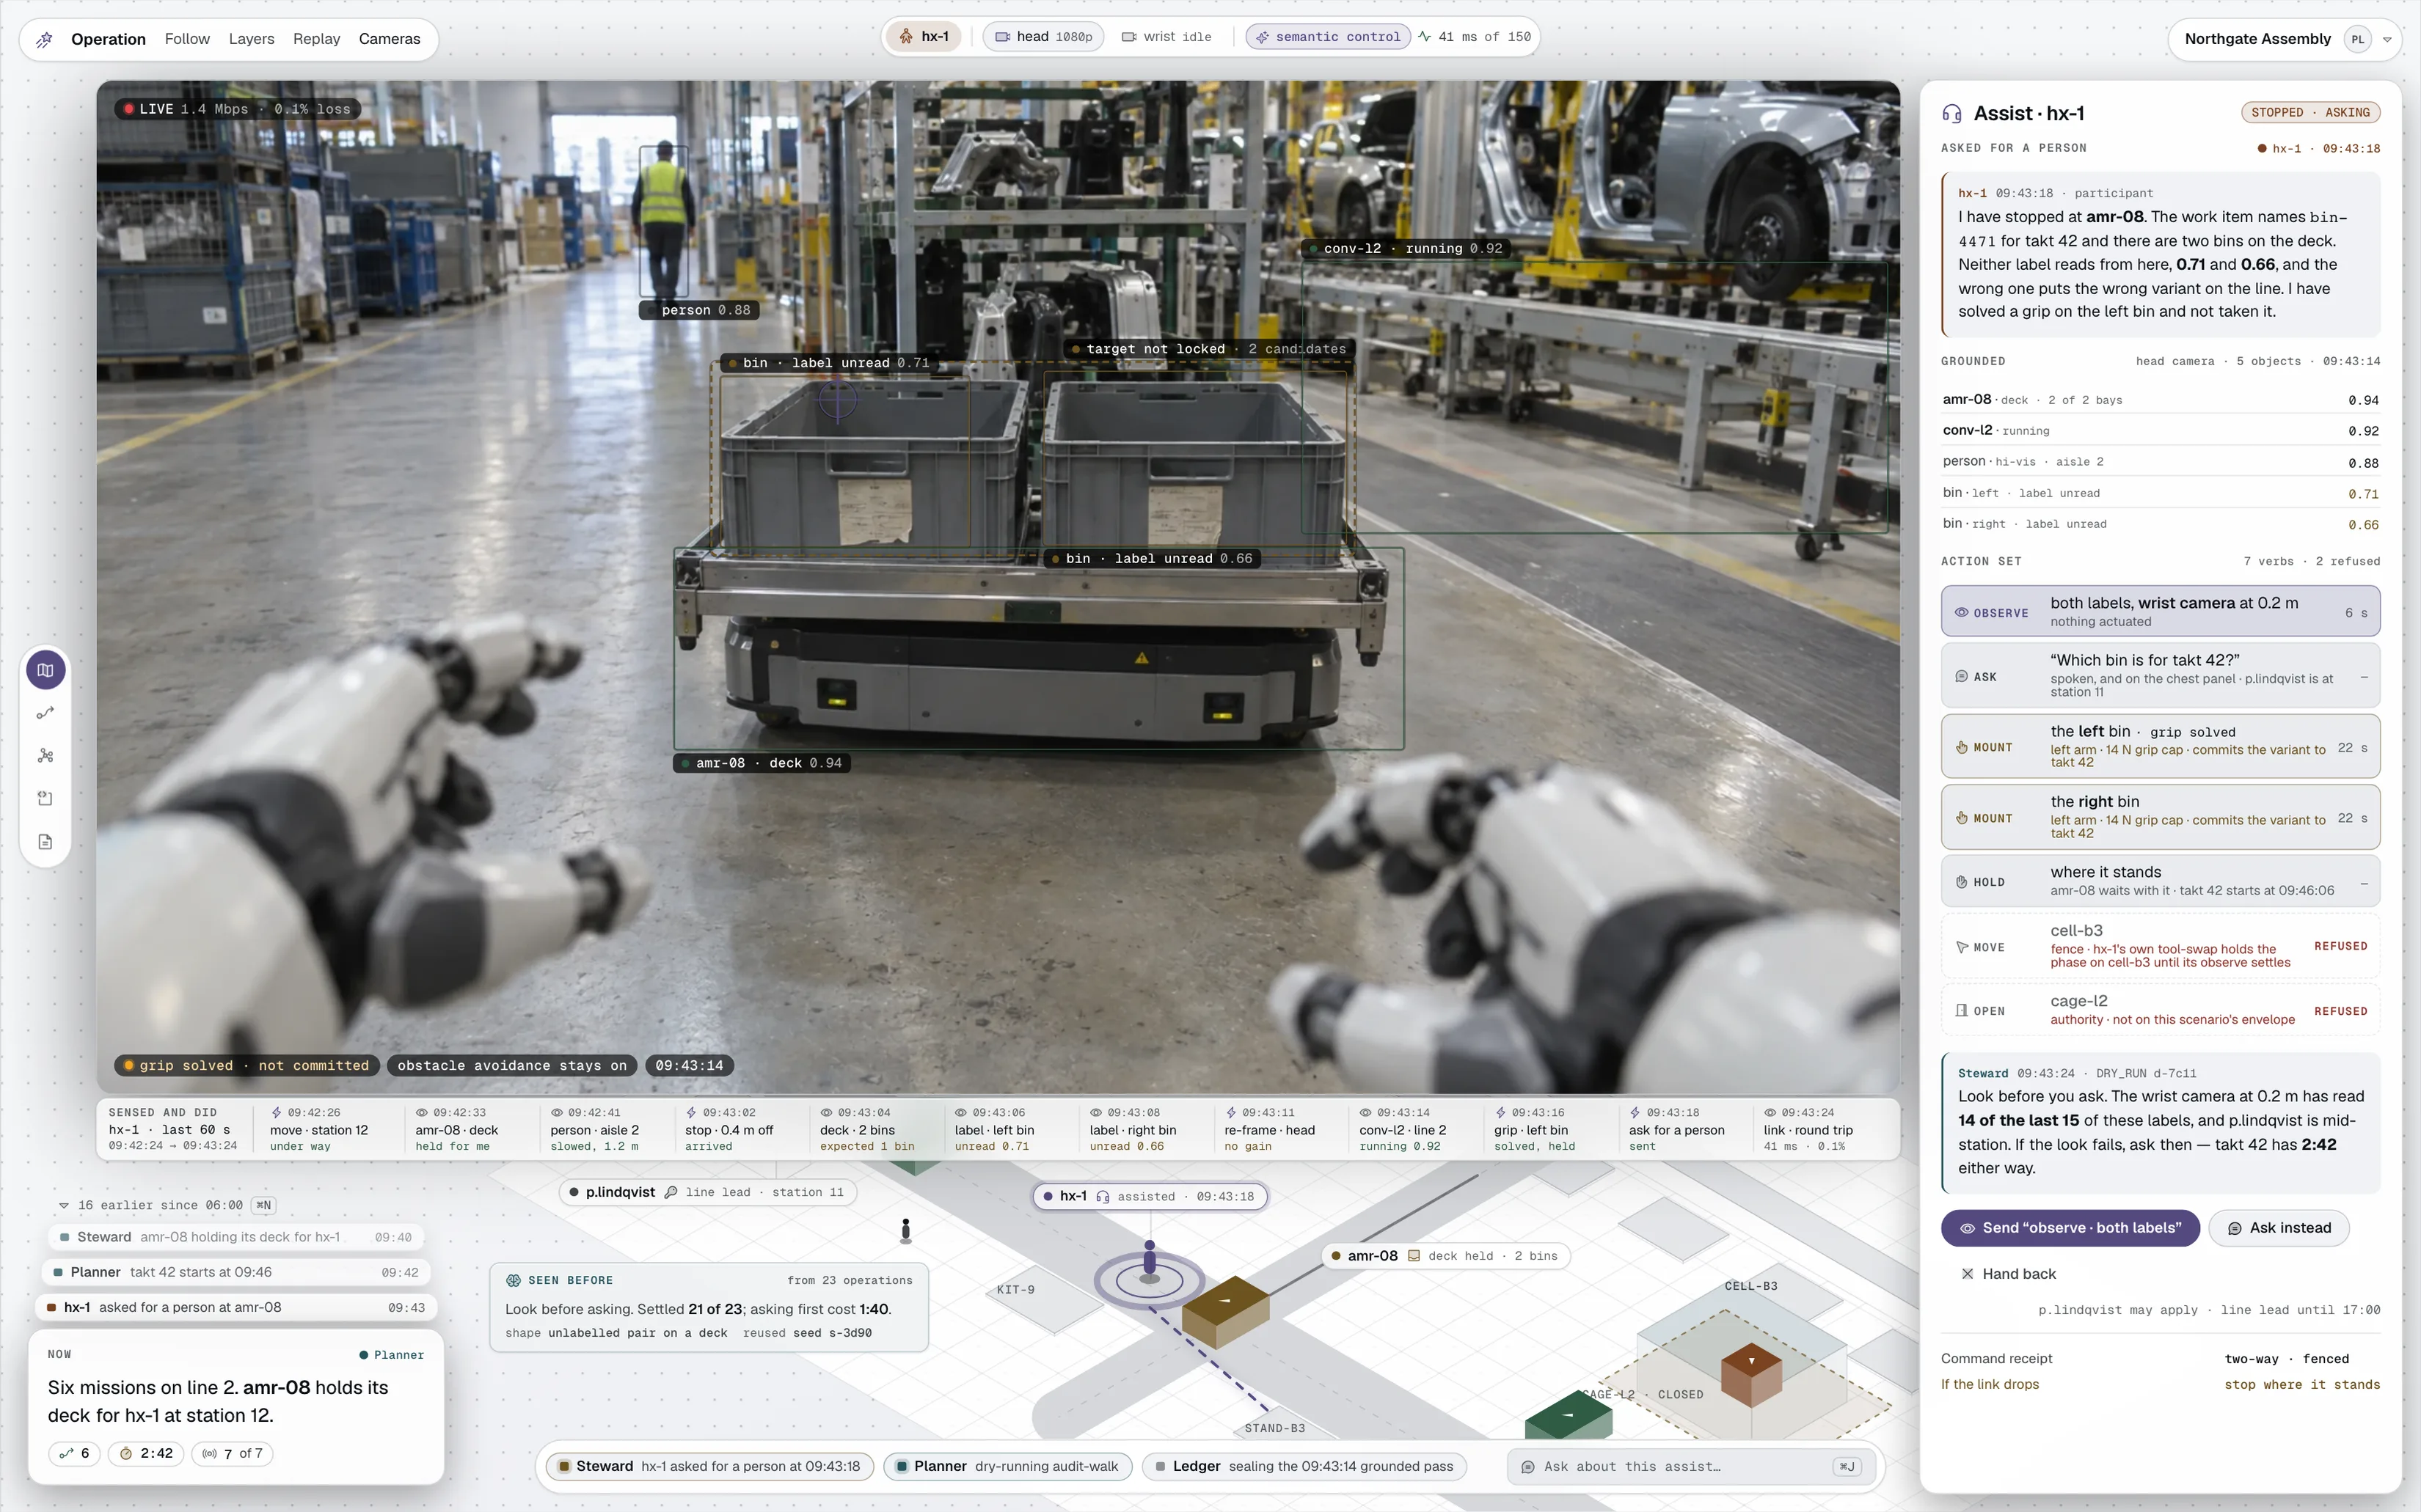The image size is (2421, 1512).
Task: Open the code panel icon in side rail
Action: coord(46,798)
